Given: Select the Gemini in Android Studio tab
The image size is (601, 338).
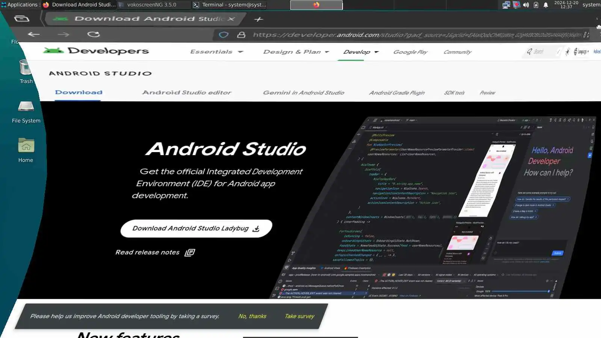Looking at the screenshot, I should click(304, 93).
